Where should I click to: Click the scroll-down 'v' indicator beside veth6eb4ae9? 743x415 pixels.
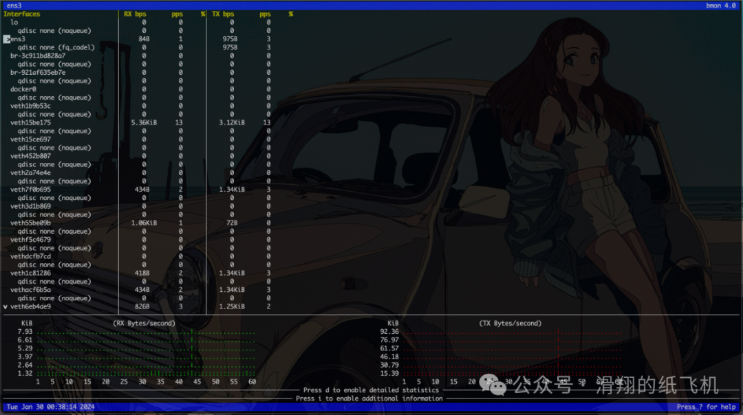point(6,306)
